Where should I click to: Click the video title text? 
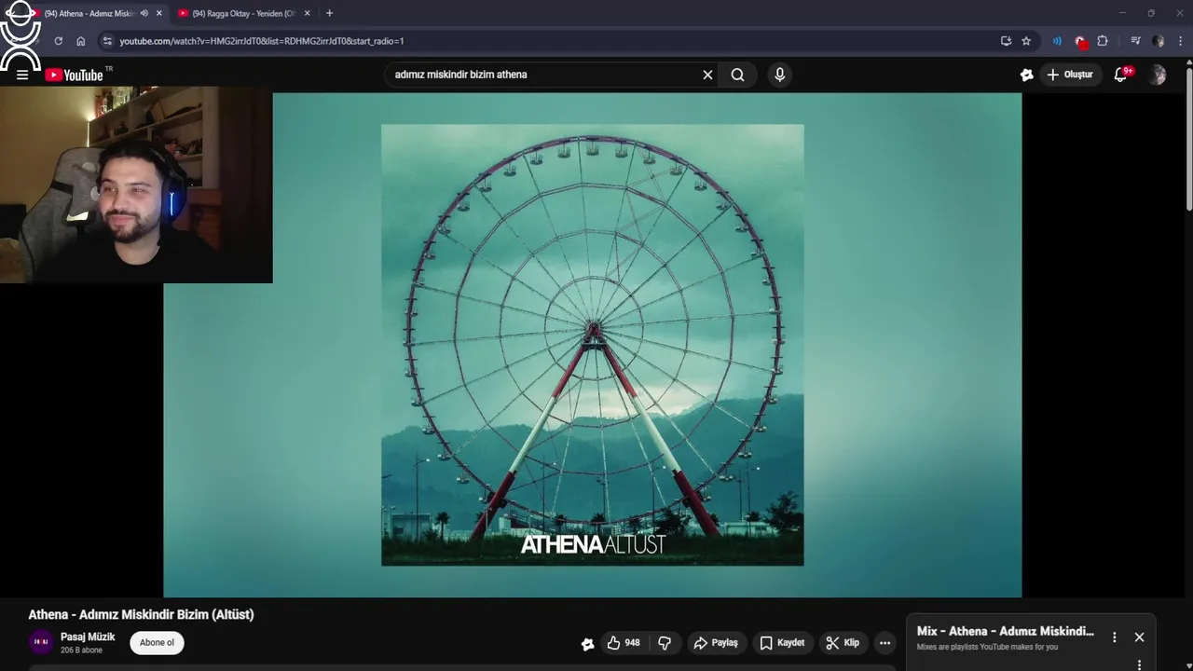click(141, 614)
